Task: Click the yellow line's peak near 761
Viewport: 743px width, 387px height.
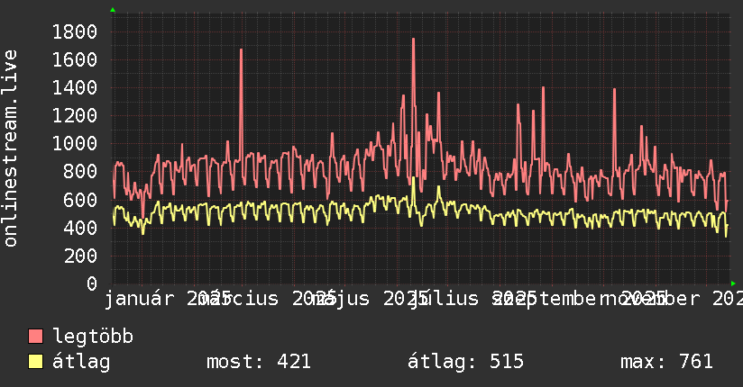Action: (413, 178)
